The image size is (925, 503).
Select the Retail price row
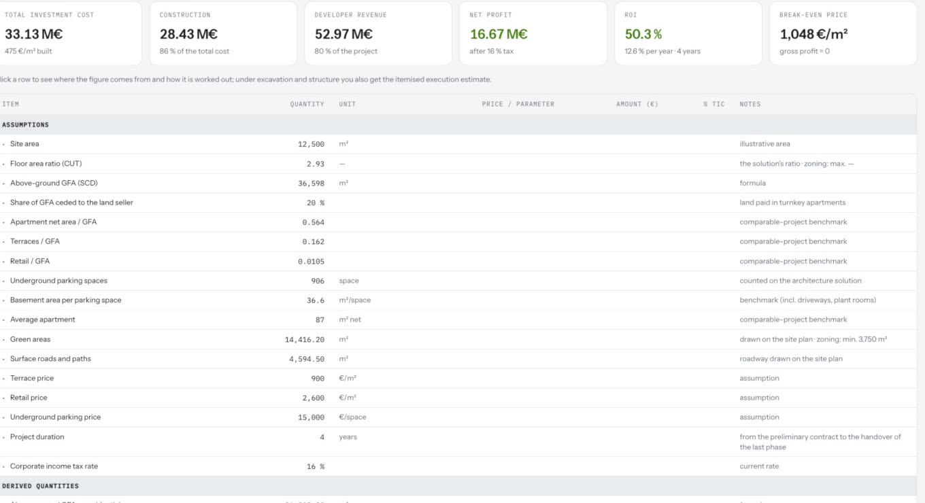(x=458, y=398)
